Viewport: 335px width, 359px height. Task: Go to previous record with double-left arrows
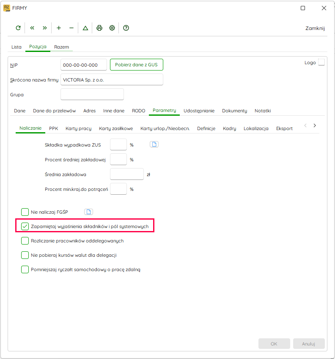pyautogui.click(x=32, y=28)
